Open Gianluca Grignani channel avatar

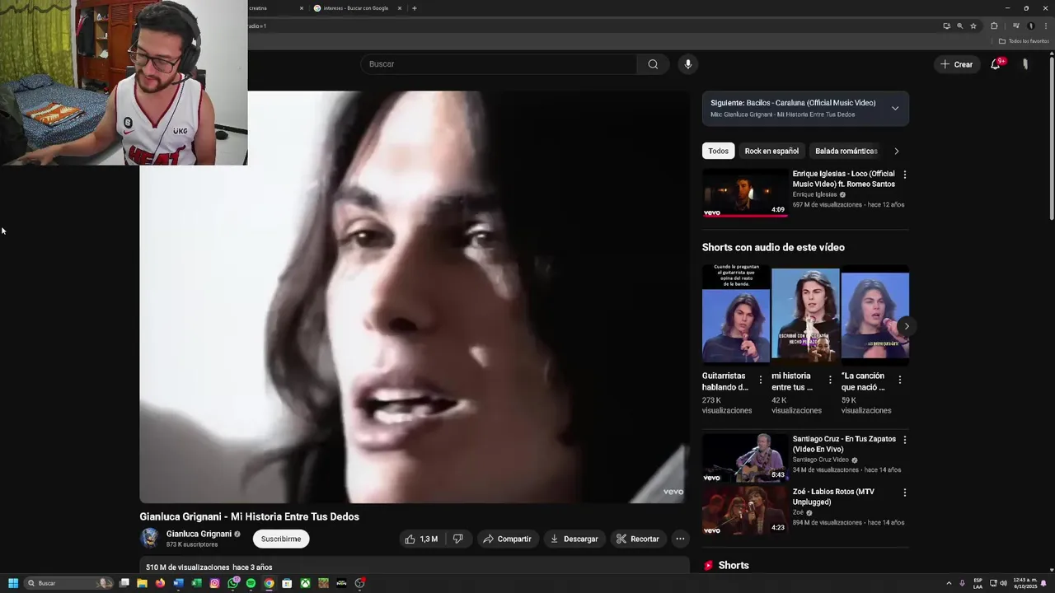click(150, 539)
